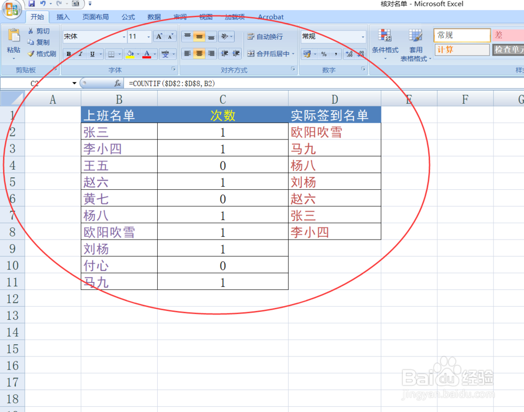Select the Center alignment icon
Viewport: 524px width, 412px height.
pyautogui.click(x=198, y=53)
